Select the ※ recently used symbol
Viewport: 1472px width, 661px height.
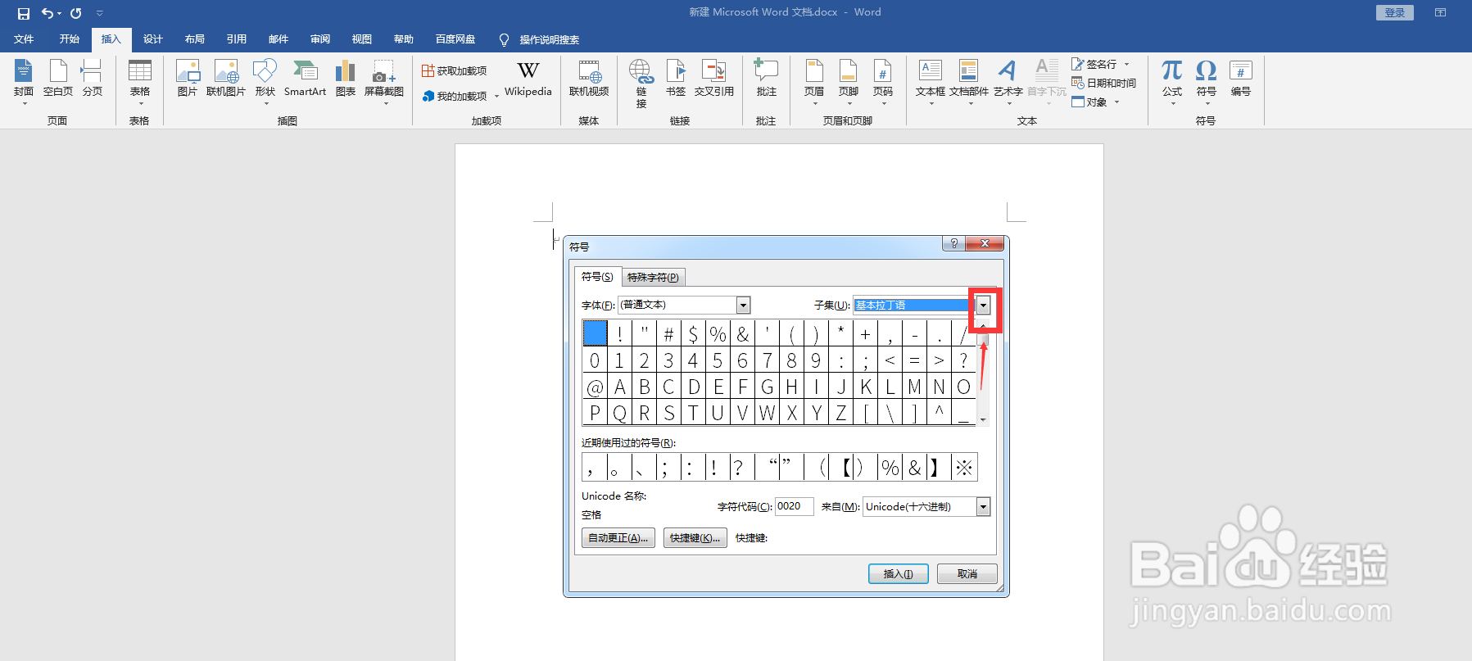[964, 468]
